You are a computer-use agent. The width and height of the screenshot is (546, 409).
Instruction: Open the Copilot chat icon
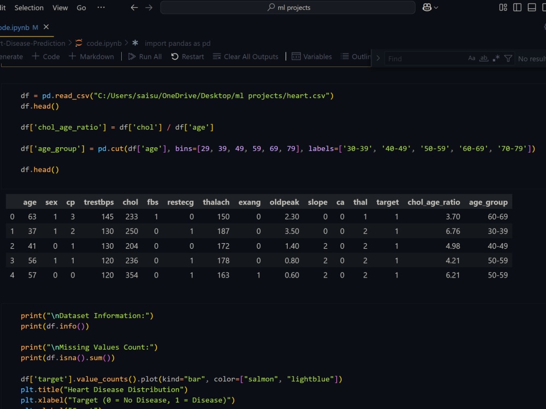427,7
